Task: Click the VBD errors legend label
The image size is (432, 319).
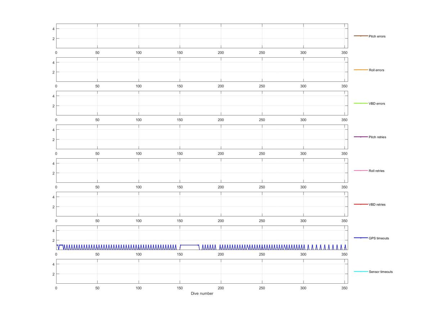Action: tap(377, 104)
